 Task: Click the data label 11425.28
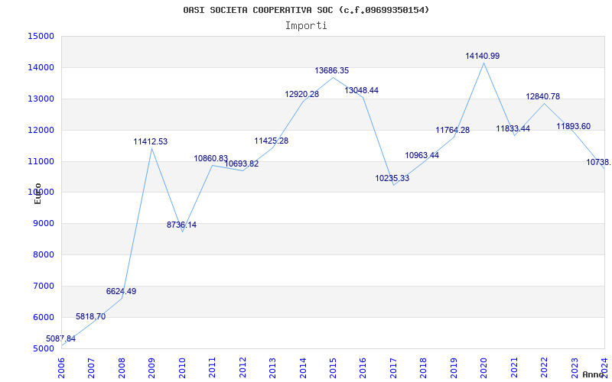click(272, 141)
